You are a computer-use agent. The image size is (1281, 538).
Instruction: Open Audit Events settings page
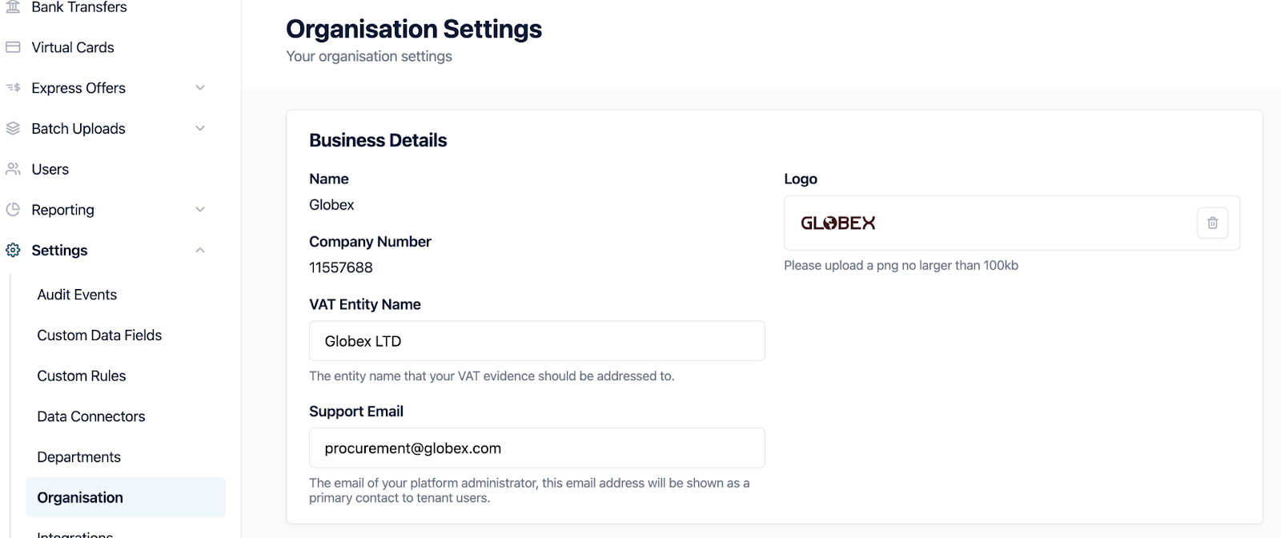point(77,295)
